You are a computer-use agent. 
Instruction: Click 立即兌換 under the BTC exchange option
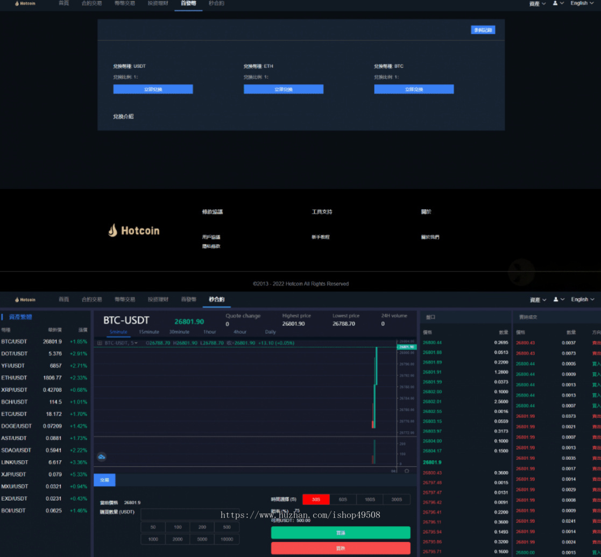[x=414, y=89]
